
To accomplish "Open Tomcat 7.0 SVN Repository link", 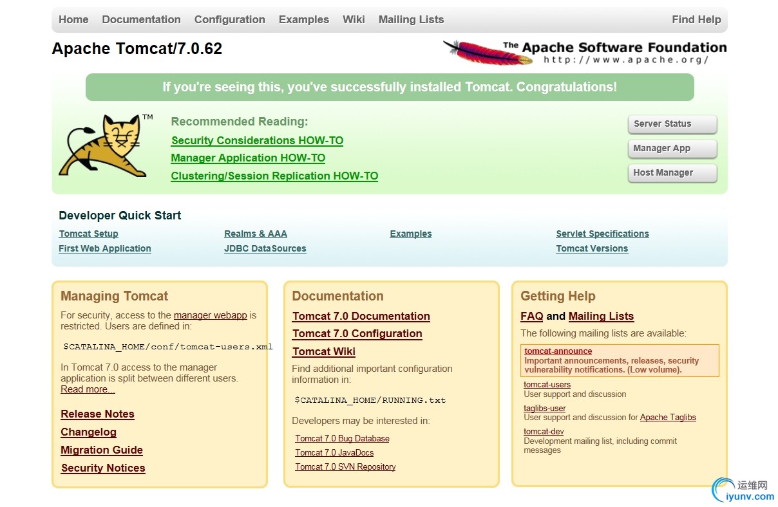I will (346, 466).
